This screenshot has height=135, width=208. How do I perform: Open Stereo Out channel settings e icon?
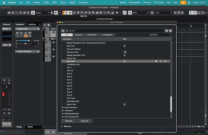(x=38, y=29)
